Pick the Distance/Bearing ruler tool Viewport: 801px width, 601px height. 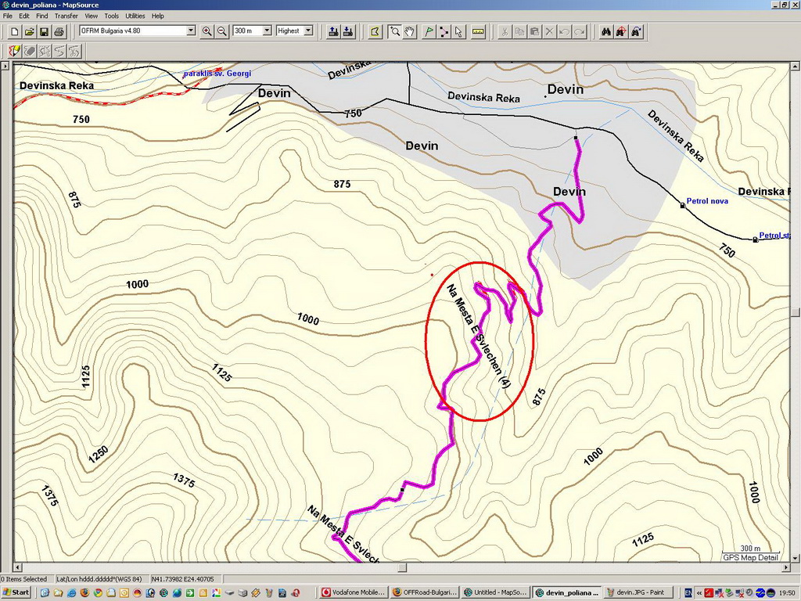(478, 31)
